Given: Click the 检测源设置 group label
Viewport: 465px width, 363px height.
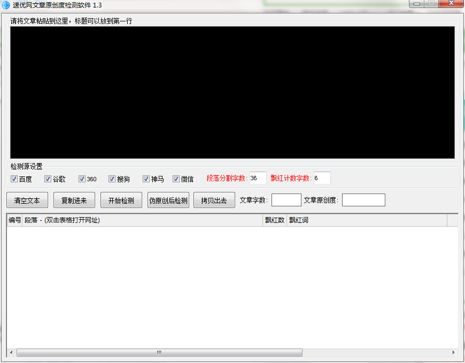Looking at the screenshot, I should coord(26,166).
